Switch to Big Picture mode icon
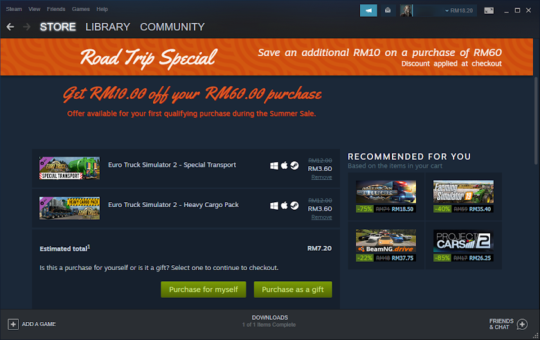This screenshot has height=340, width=540. tap(489, 10)
